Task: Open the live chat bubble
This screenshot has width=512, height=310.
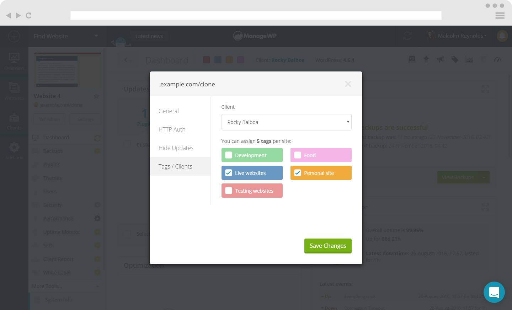Action: (x=494, y=292)
